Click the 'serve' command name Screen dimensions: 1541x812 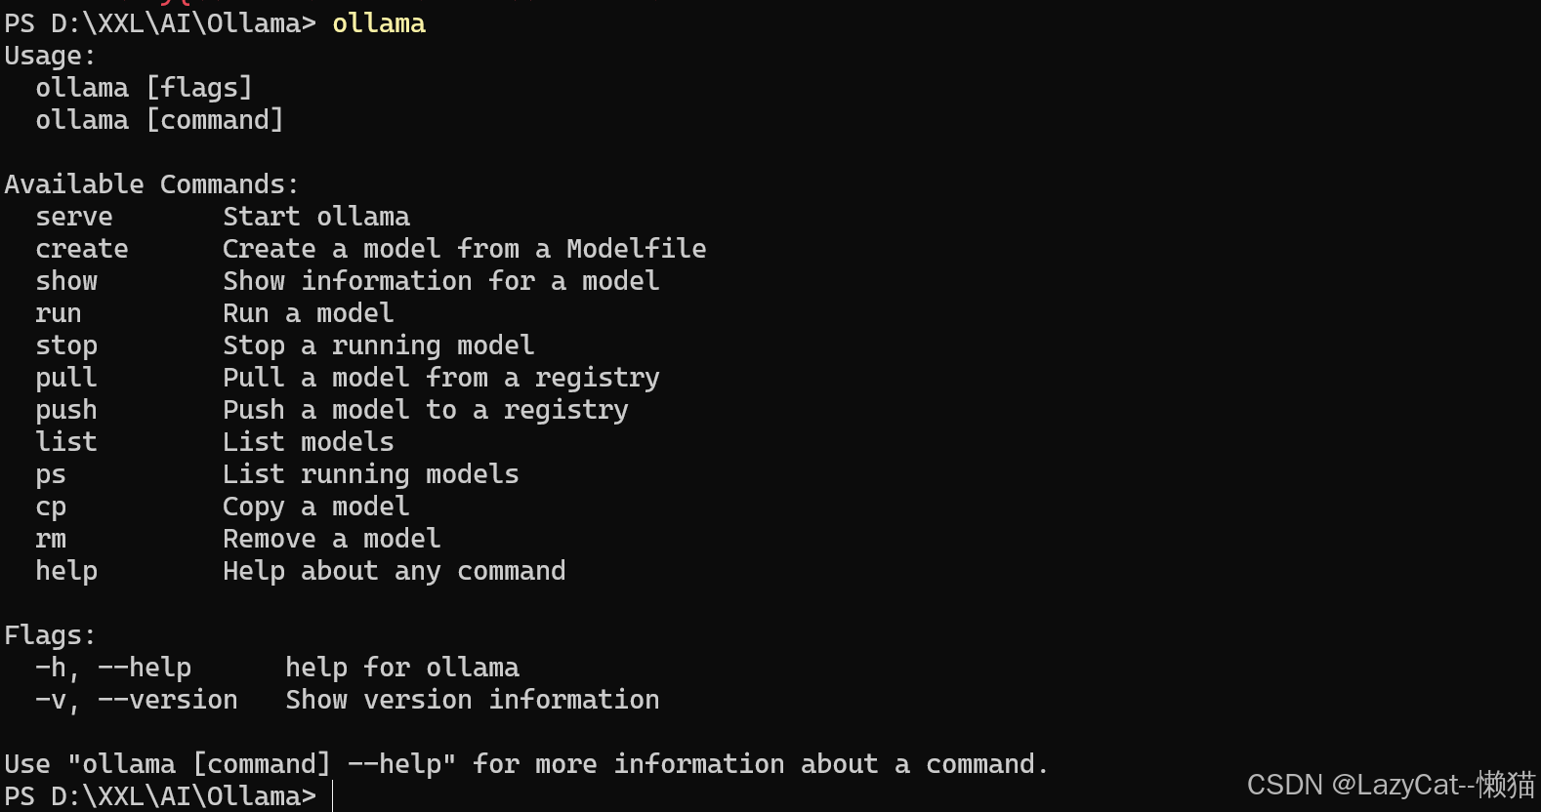[74, 217]
